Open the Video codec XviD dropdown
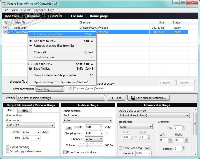The height and width of the screenshot is (159, 200). [x=30, y=125]
